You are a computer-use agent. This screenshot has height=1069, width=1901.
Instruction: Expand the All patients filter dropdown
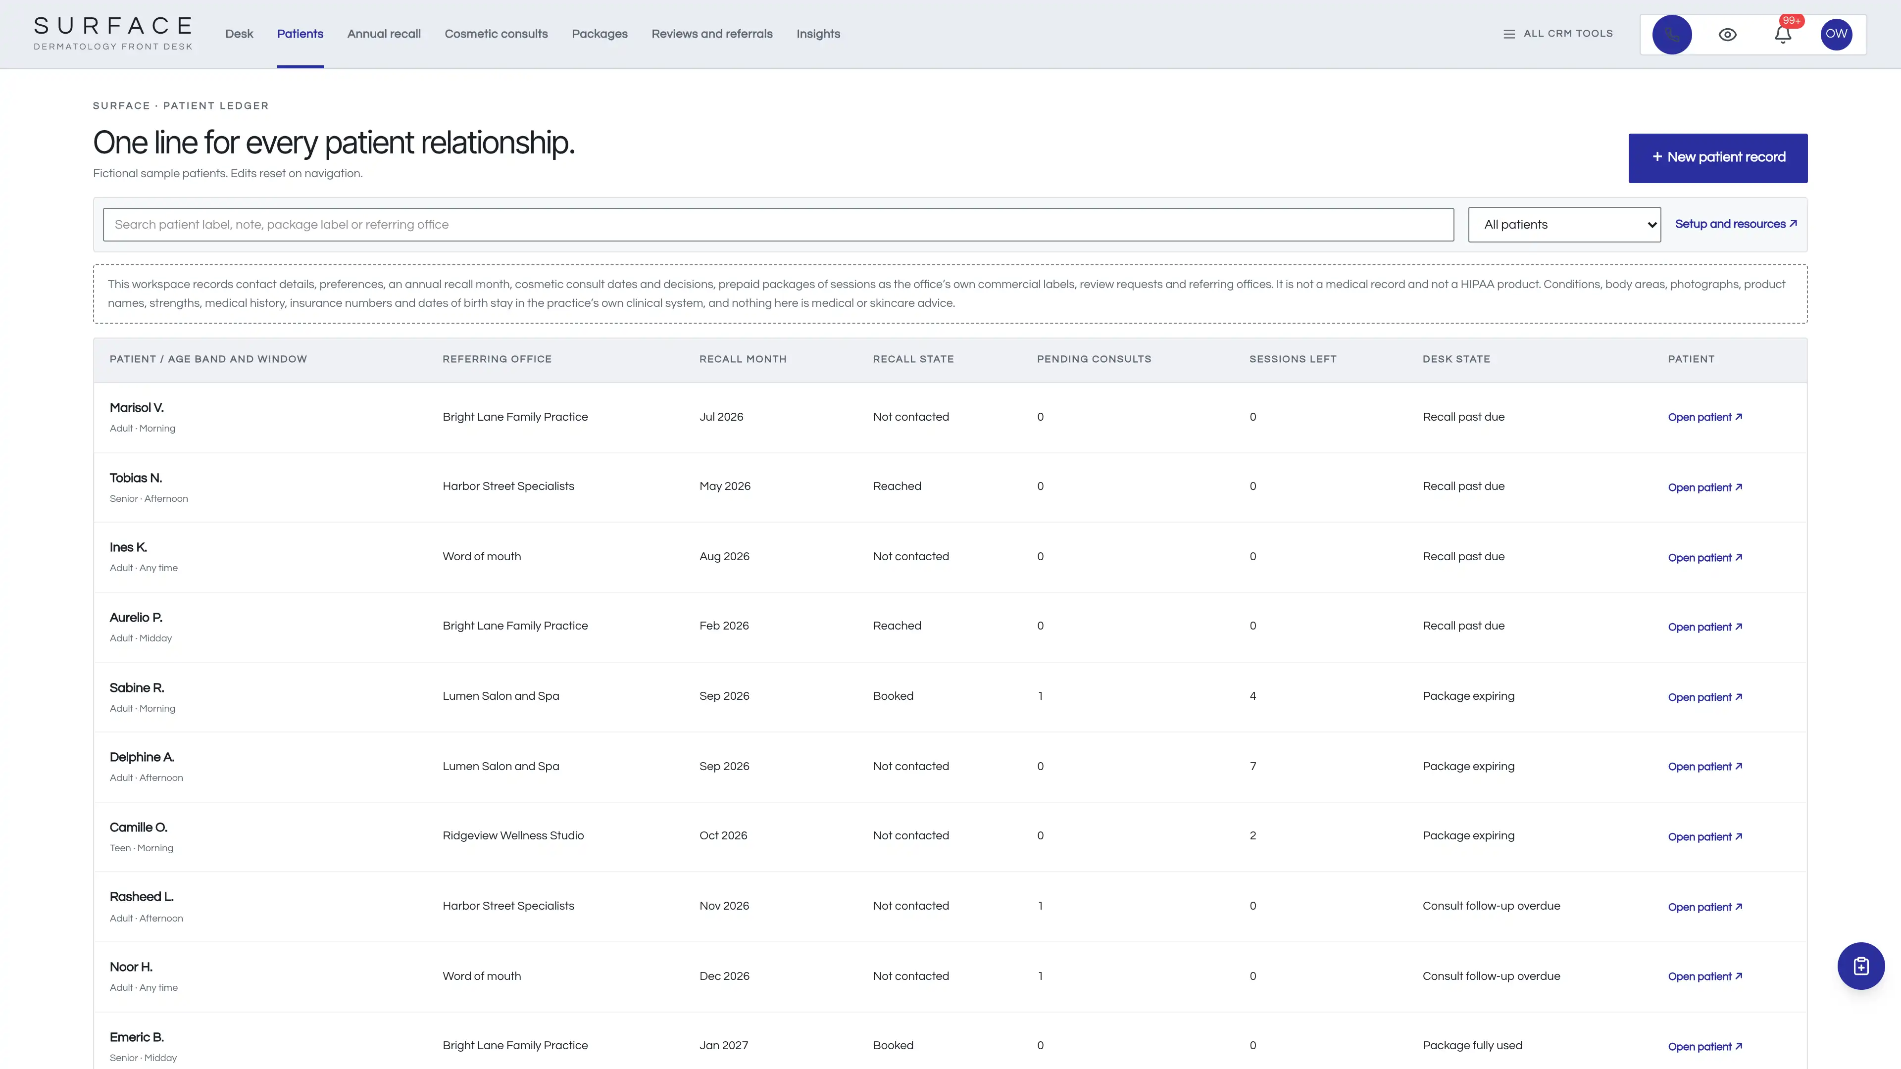[1564, 224]
